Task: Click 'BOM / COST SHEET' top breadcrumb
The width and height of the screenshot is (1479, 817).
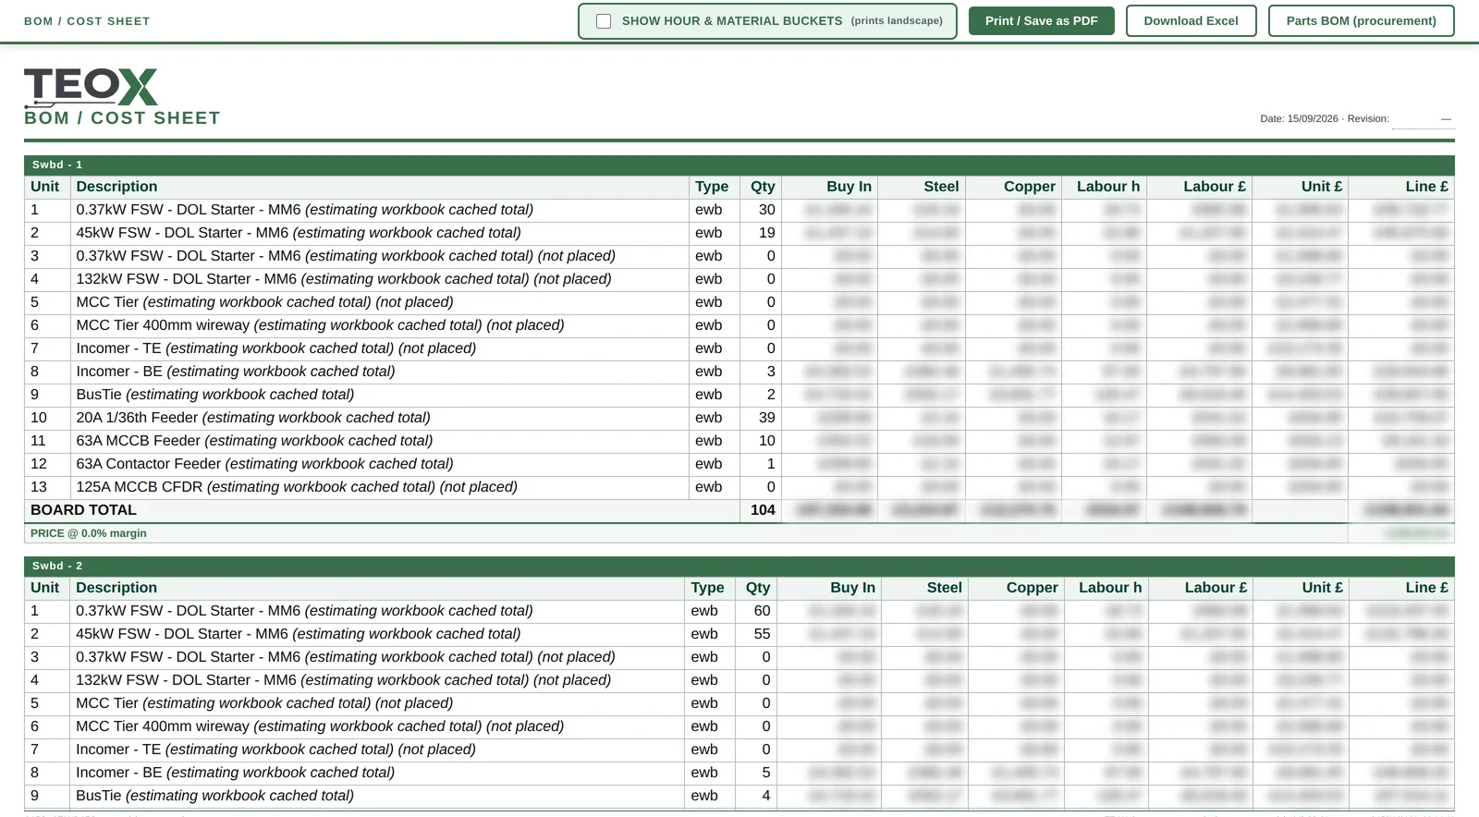Action: [87, 21]
